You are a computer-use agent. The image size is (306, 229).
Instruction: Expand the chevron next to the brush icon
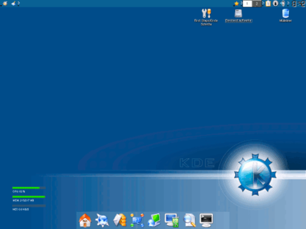coord(19,3)
